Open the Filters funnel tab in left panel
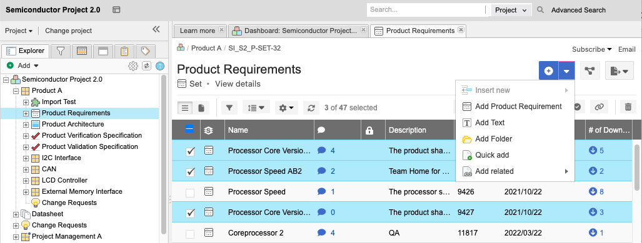This screenshot has height=243, width=642. click(x=61, y=51)
